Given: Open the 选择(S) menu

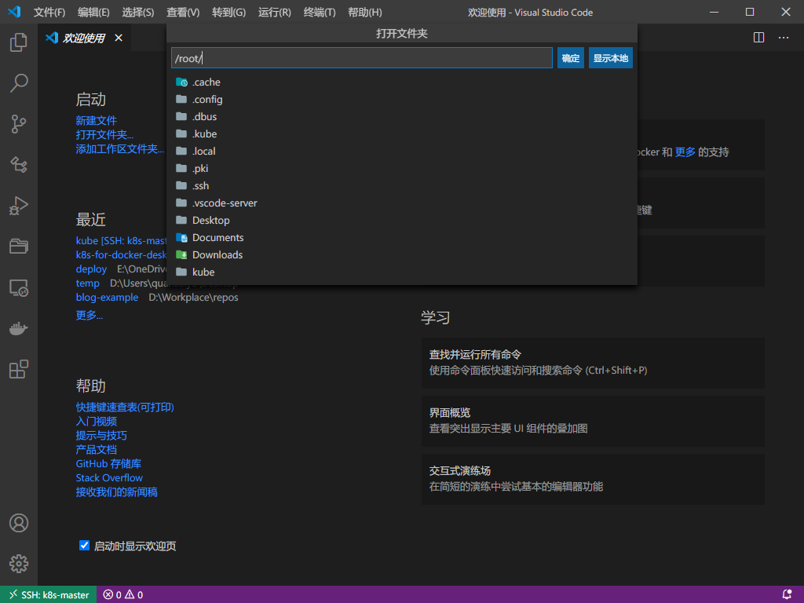Looking at the screenshot, I should pos(138,13).
